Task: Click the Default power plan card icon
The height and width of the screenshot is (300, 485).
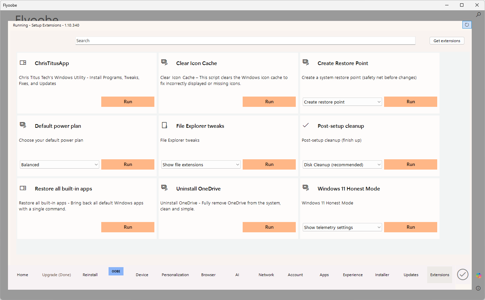Action: tap(23, 125)
